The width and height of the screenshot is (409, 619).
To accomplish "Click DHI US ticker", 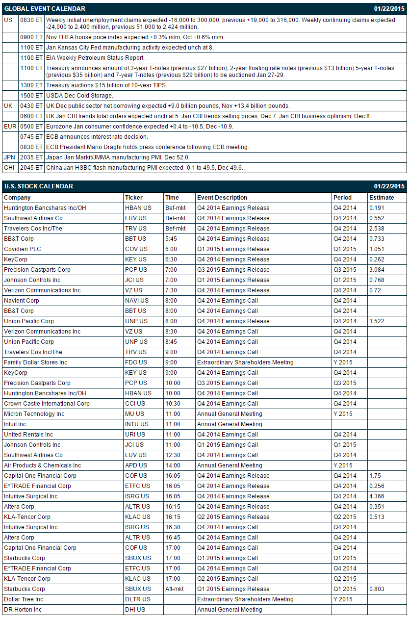I will pos(135,610).
